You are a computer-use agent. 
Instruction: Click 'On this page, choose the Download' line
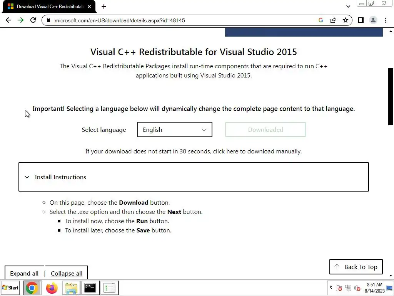tap(110, 203)
